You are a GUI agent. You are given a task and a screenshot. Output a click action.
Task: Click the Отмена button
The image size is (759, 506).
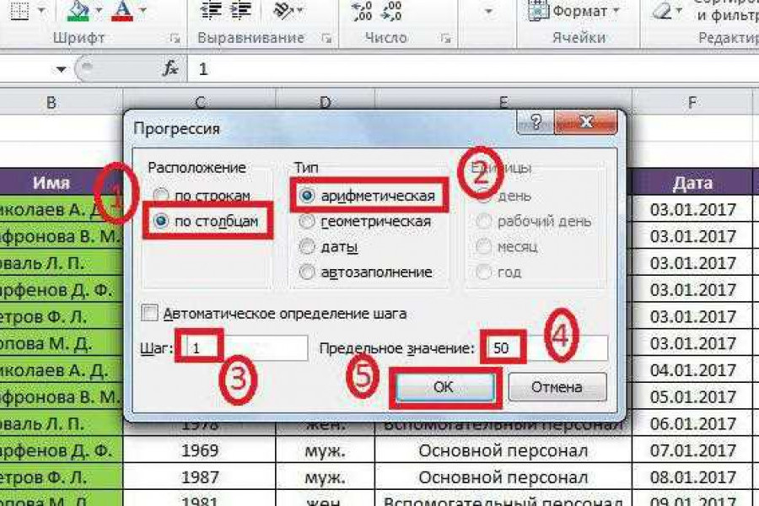point(557,386)
